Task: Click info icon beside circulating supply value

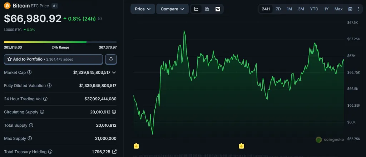Action: [x=114, y=112]
